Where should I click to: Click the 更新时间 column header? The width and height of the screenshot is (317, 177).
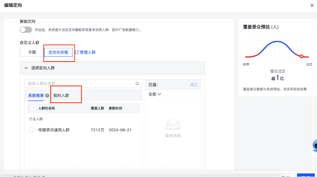115,108
